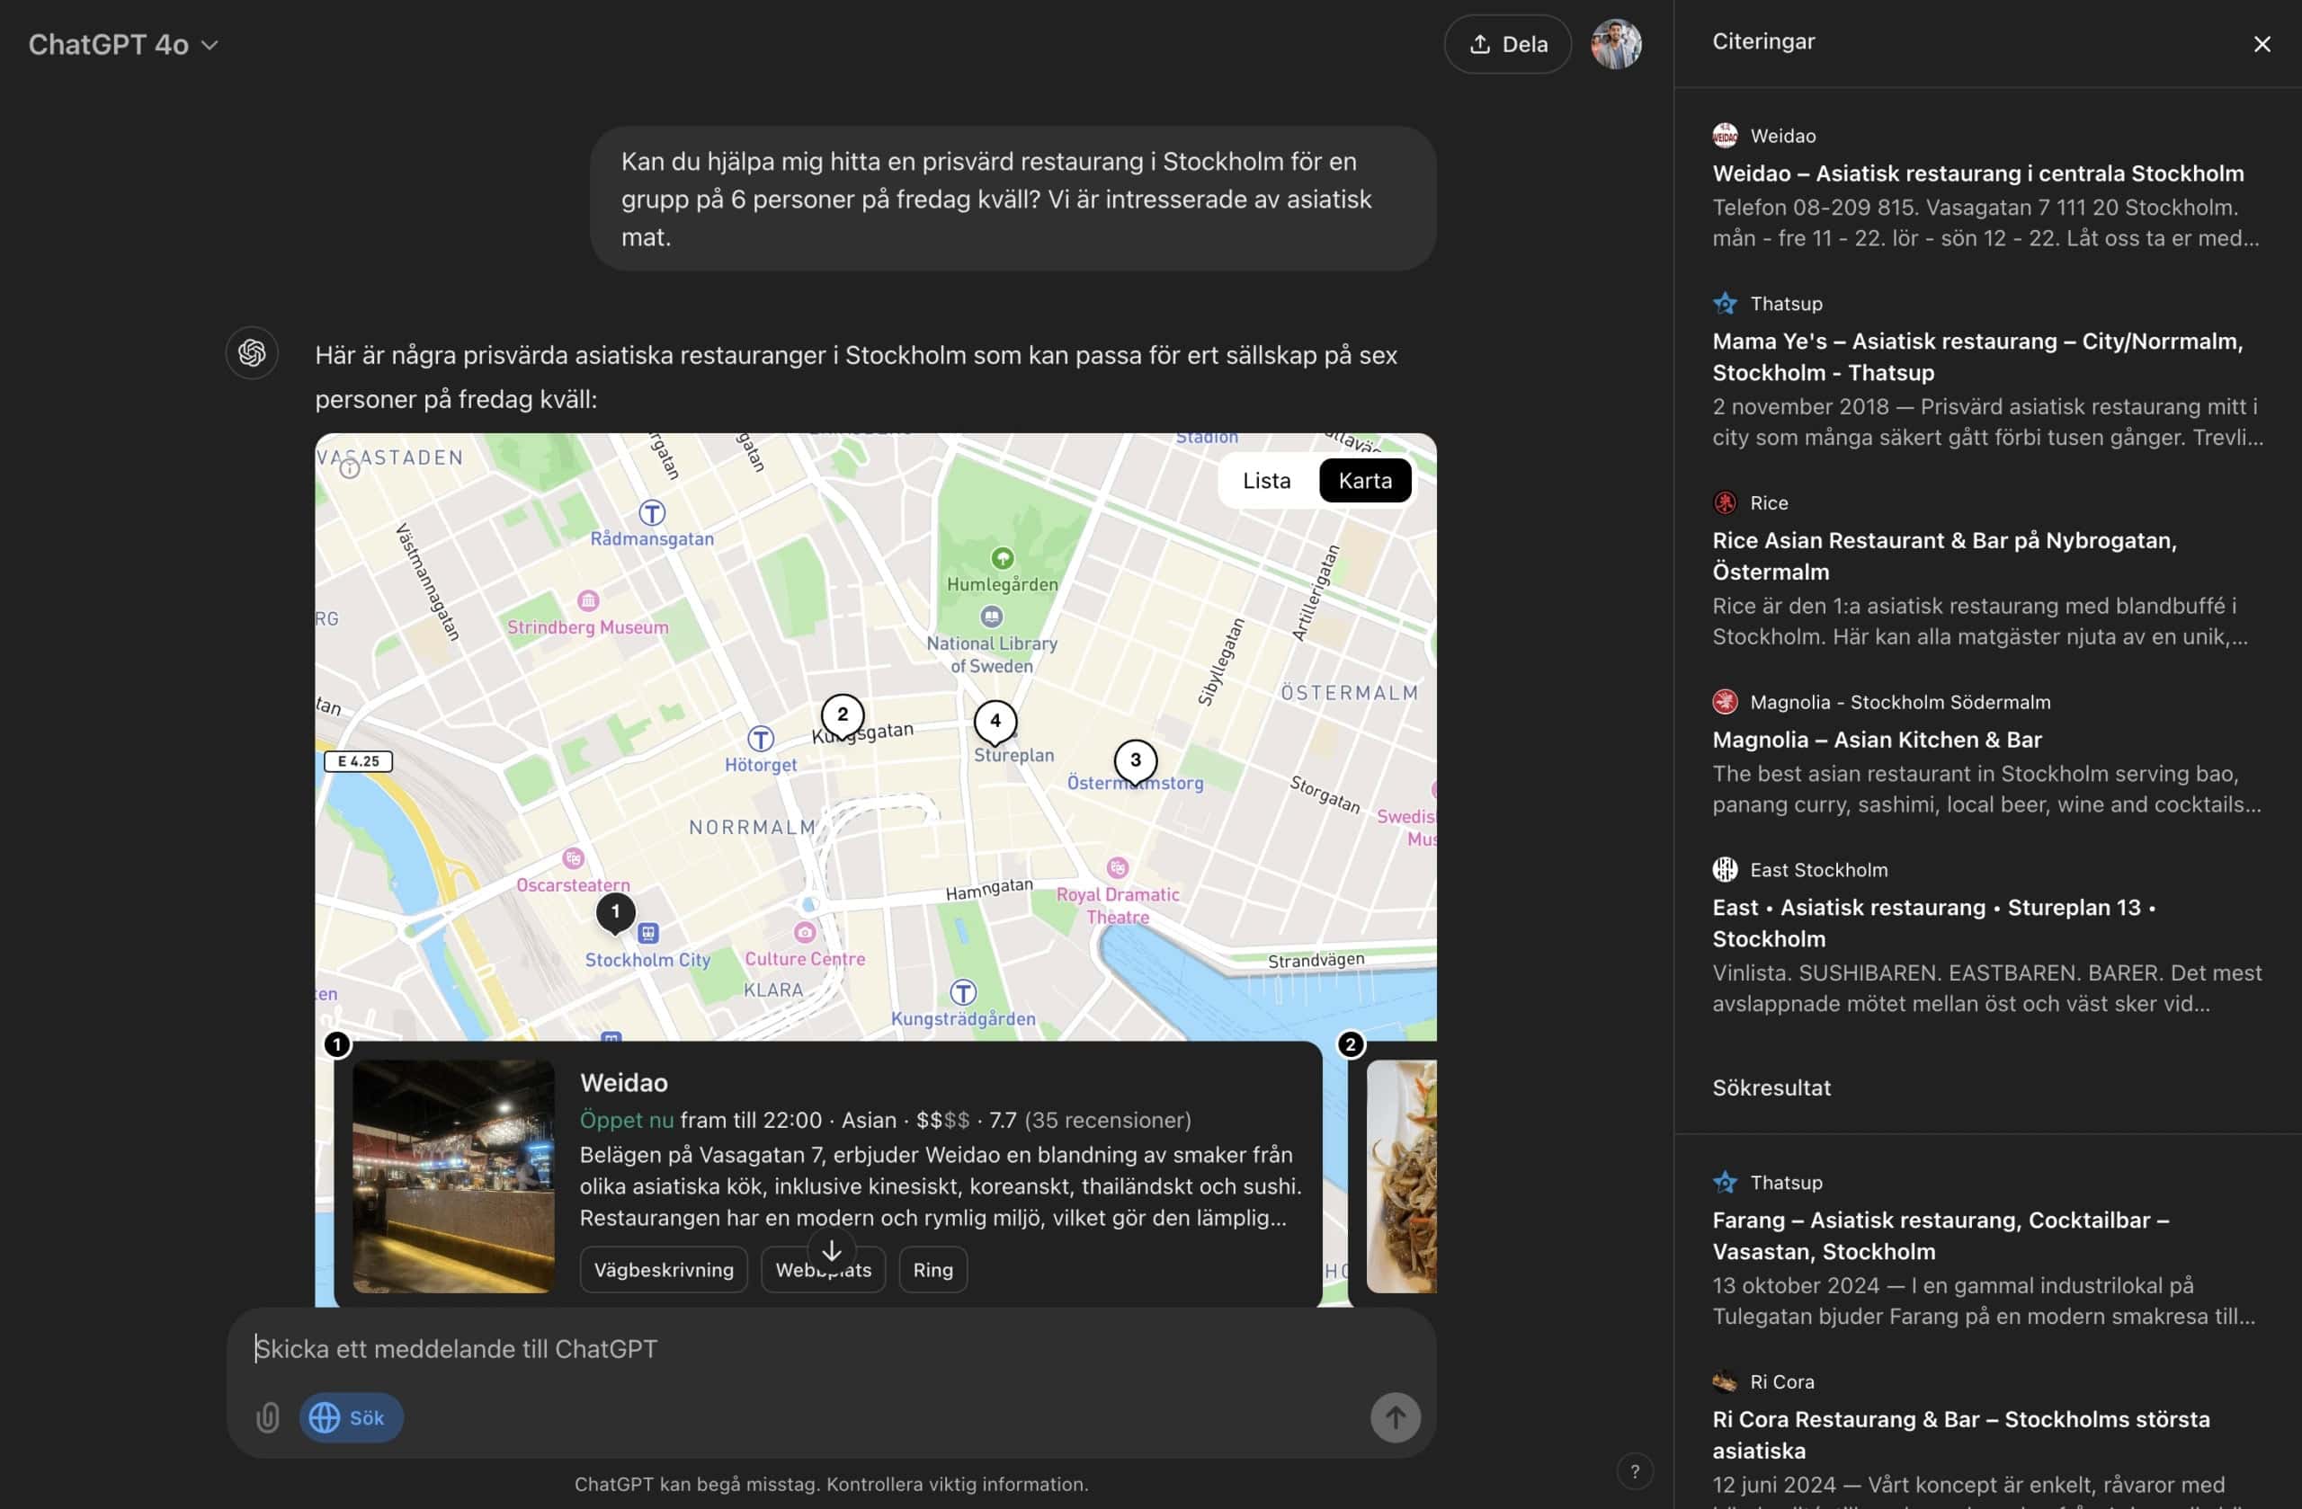This screenshot has height=1509, width=2302.
Task: Click the '(35 recensioner)' review count
Action: click(x=1108, y=1121)
